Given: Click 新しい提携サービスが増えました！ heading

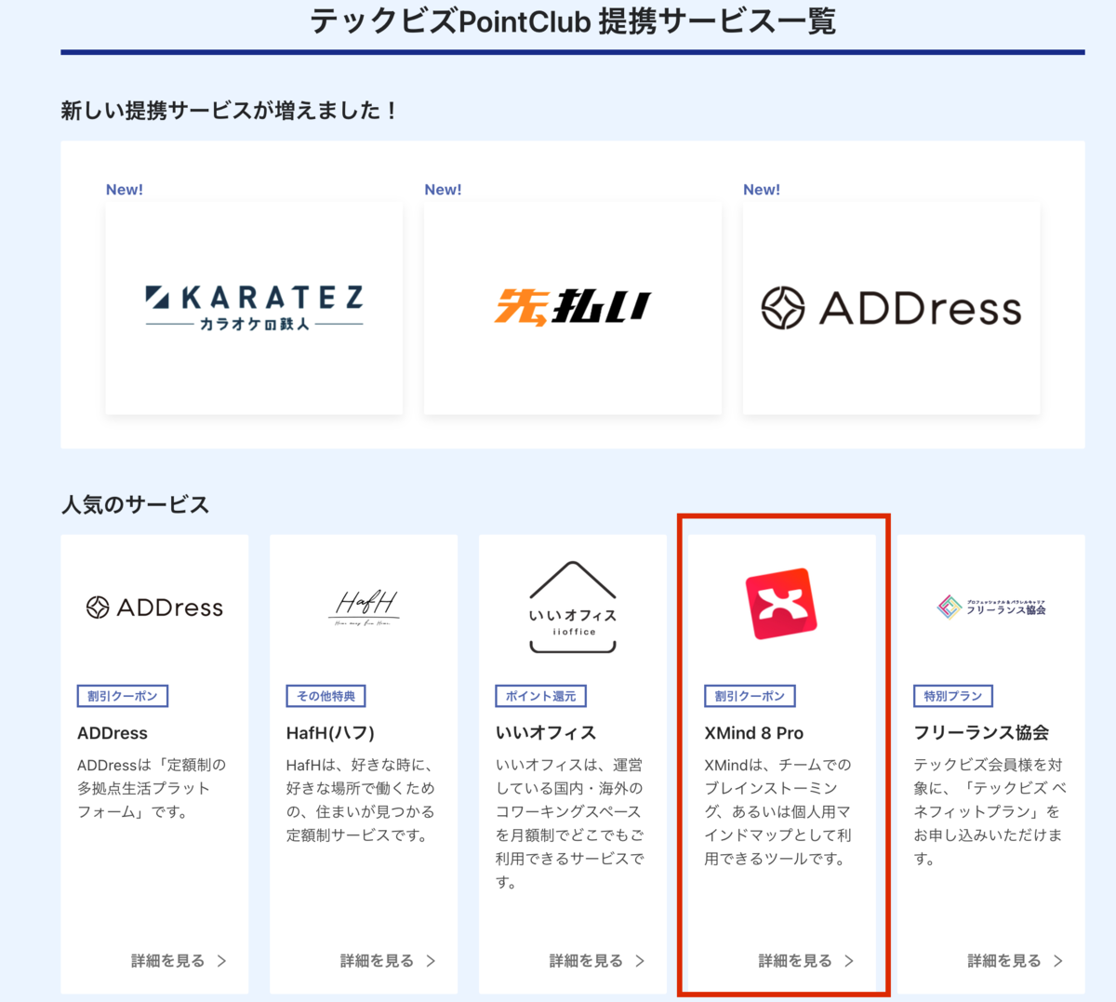Looking at the screenshot, I should (232, 111).
